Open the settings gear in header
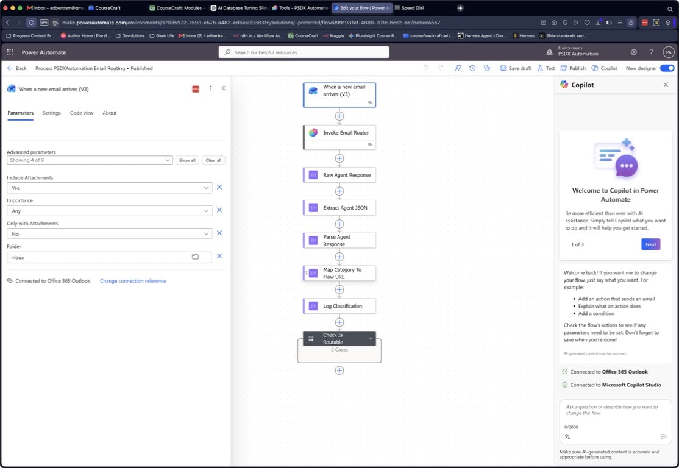 coord(633,52)
